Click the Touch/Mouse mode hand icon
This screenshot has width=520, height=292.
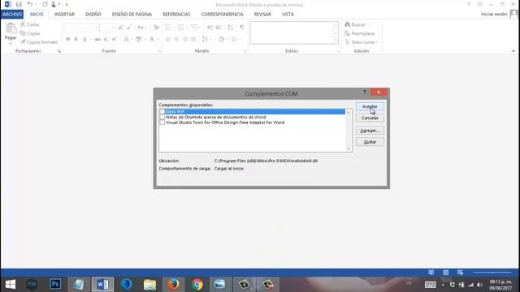pyautogui.click(x=54, y=4)
